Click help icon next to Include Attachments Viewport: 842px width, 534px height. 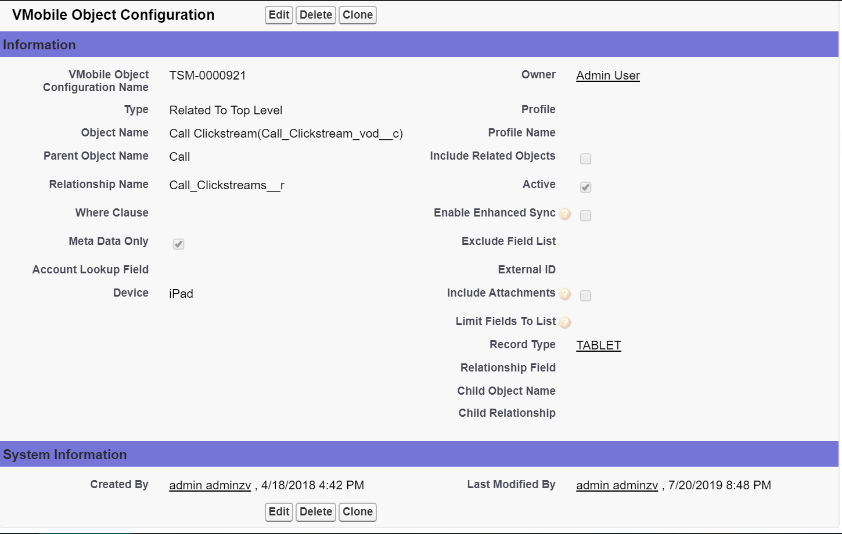pos(565,294)
